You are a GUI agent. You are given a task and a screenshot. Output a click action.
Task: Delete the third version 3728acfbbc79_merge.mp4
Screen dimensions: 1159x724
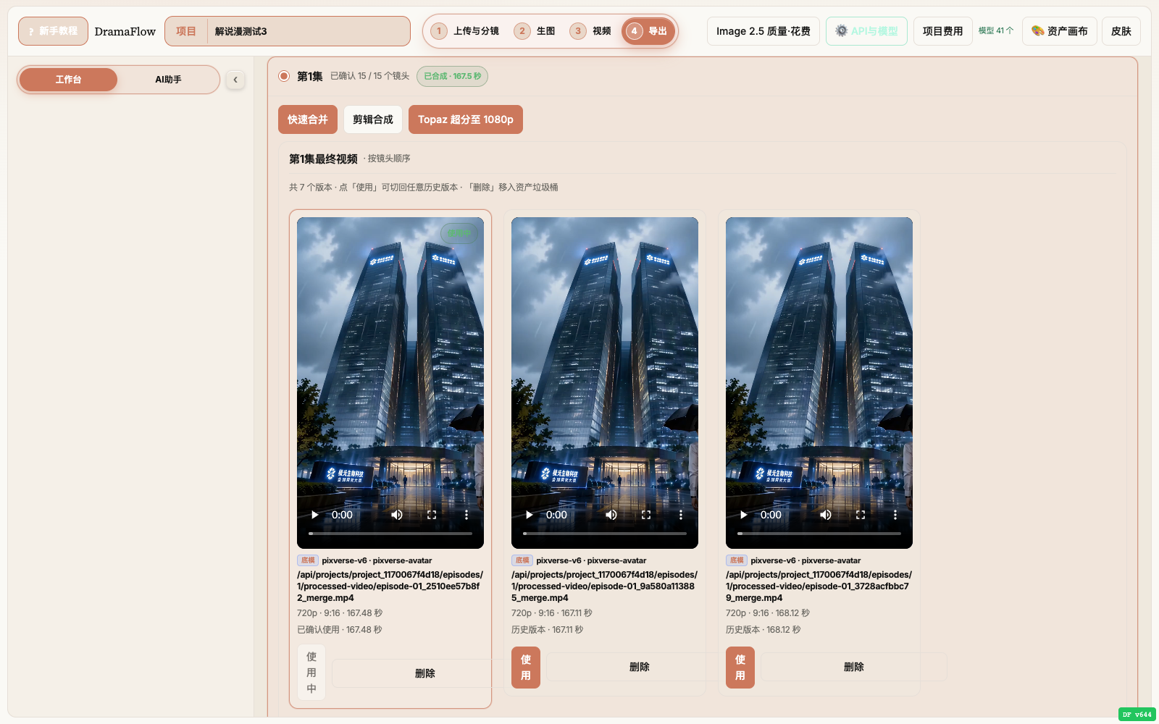tap(853, 667)
